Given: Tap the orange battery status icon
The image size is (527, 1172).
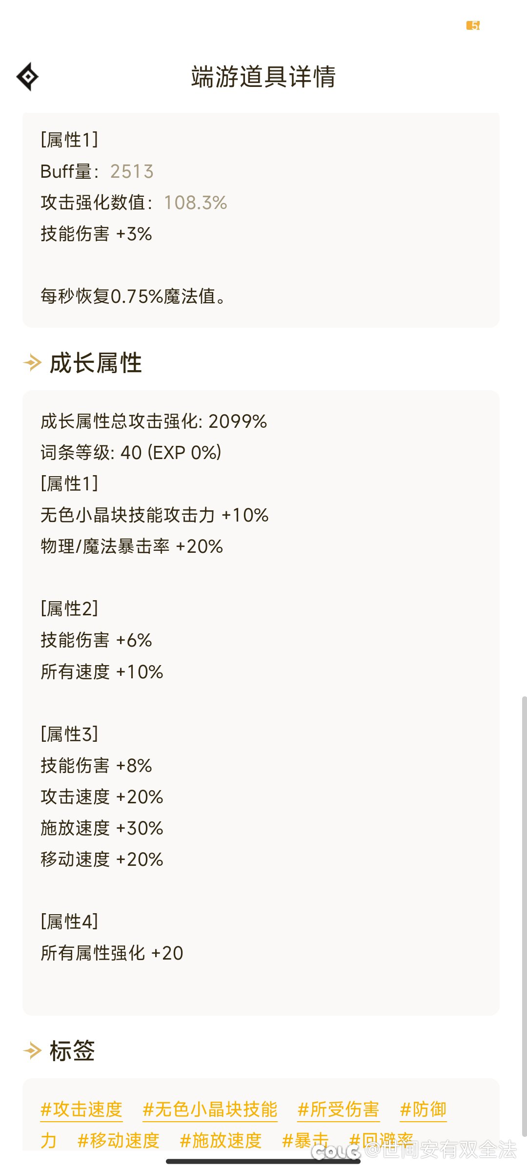Looking at the screenshot, I should coord(473,25).
